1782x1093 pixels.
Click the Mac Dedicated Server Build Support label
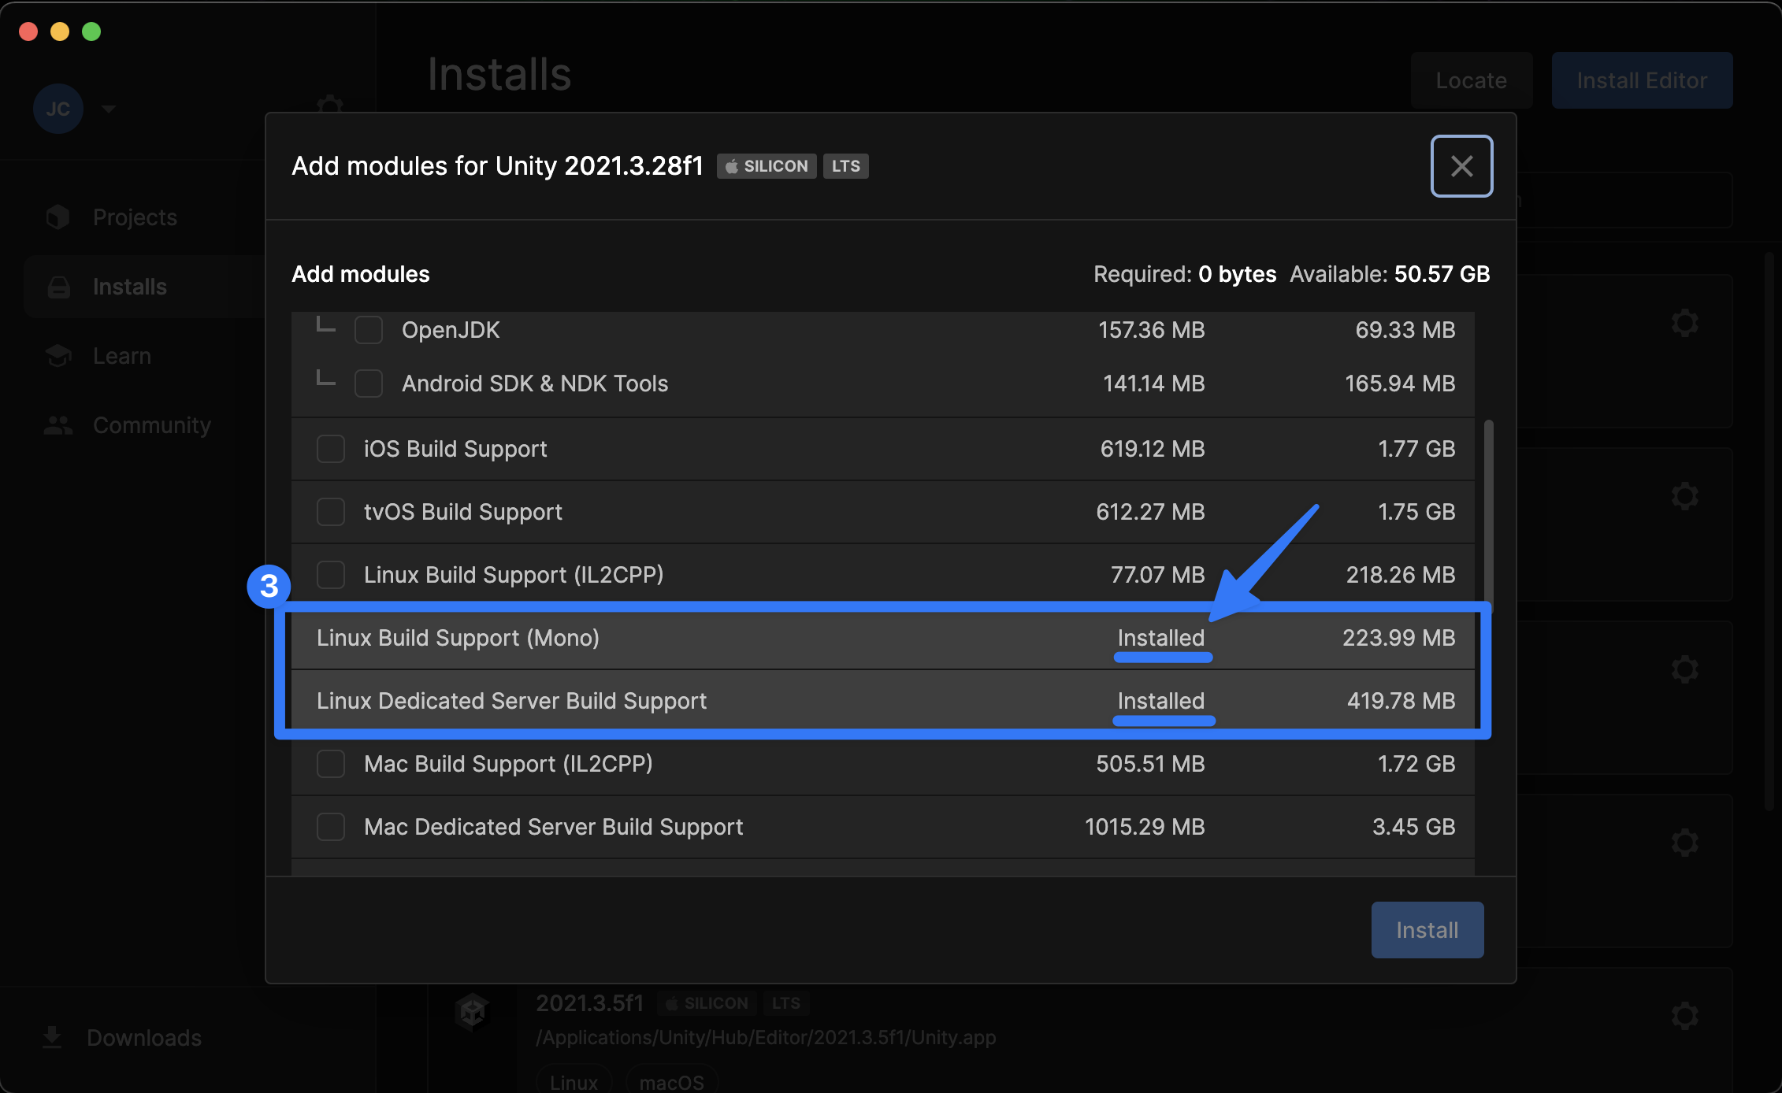point(553,827)
